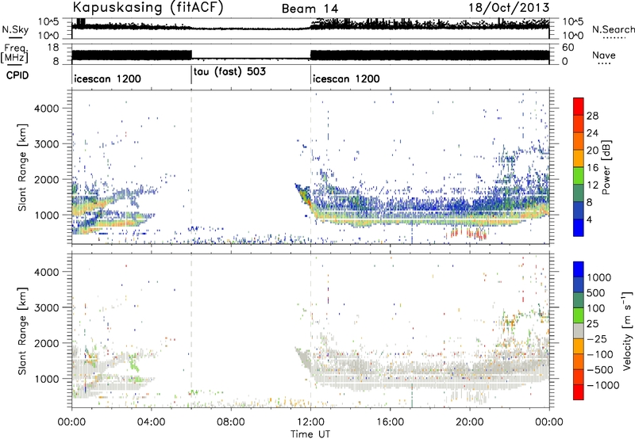This screenshot has width=635, height=439.
Task: Click the 'Nave' legend label
Action: pos(603,55)
